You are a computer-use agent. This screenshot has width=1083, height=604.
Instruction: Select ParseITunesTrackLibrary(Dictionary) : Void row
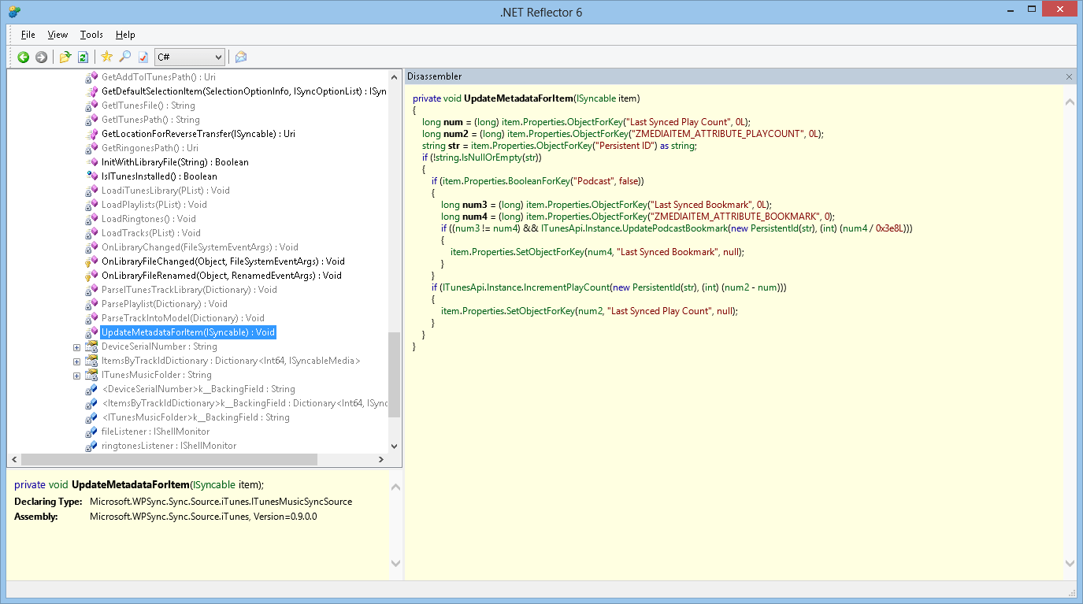pos(189,290)
